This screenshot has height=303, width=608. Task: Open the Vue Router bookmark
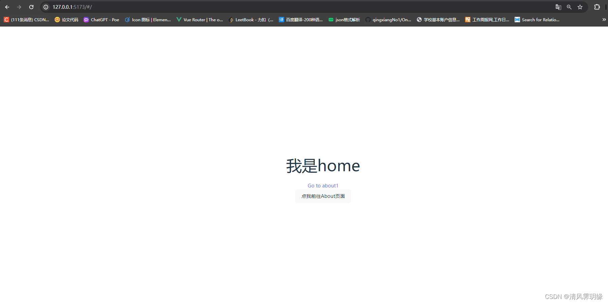(x=200, y=20)
